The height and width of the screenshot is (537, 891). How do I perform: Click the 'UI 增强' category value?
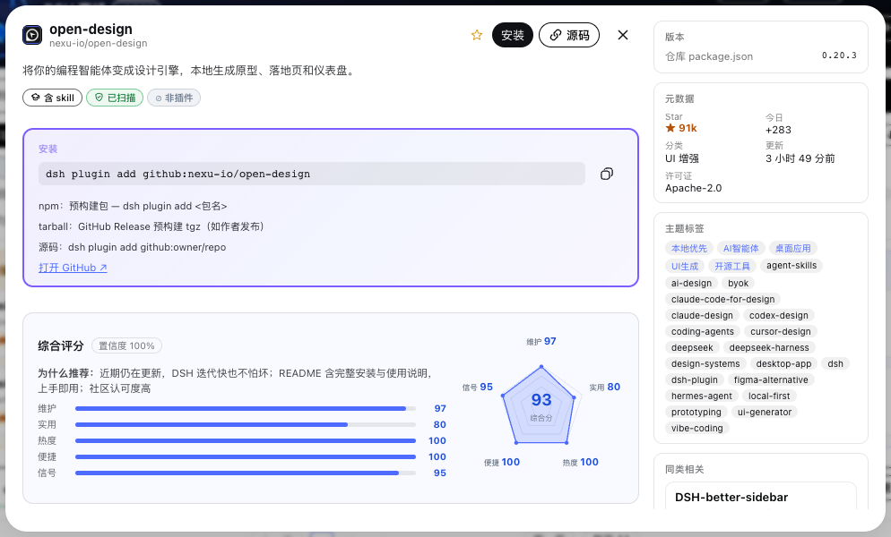click(x=682, y=158)
